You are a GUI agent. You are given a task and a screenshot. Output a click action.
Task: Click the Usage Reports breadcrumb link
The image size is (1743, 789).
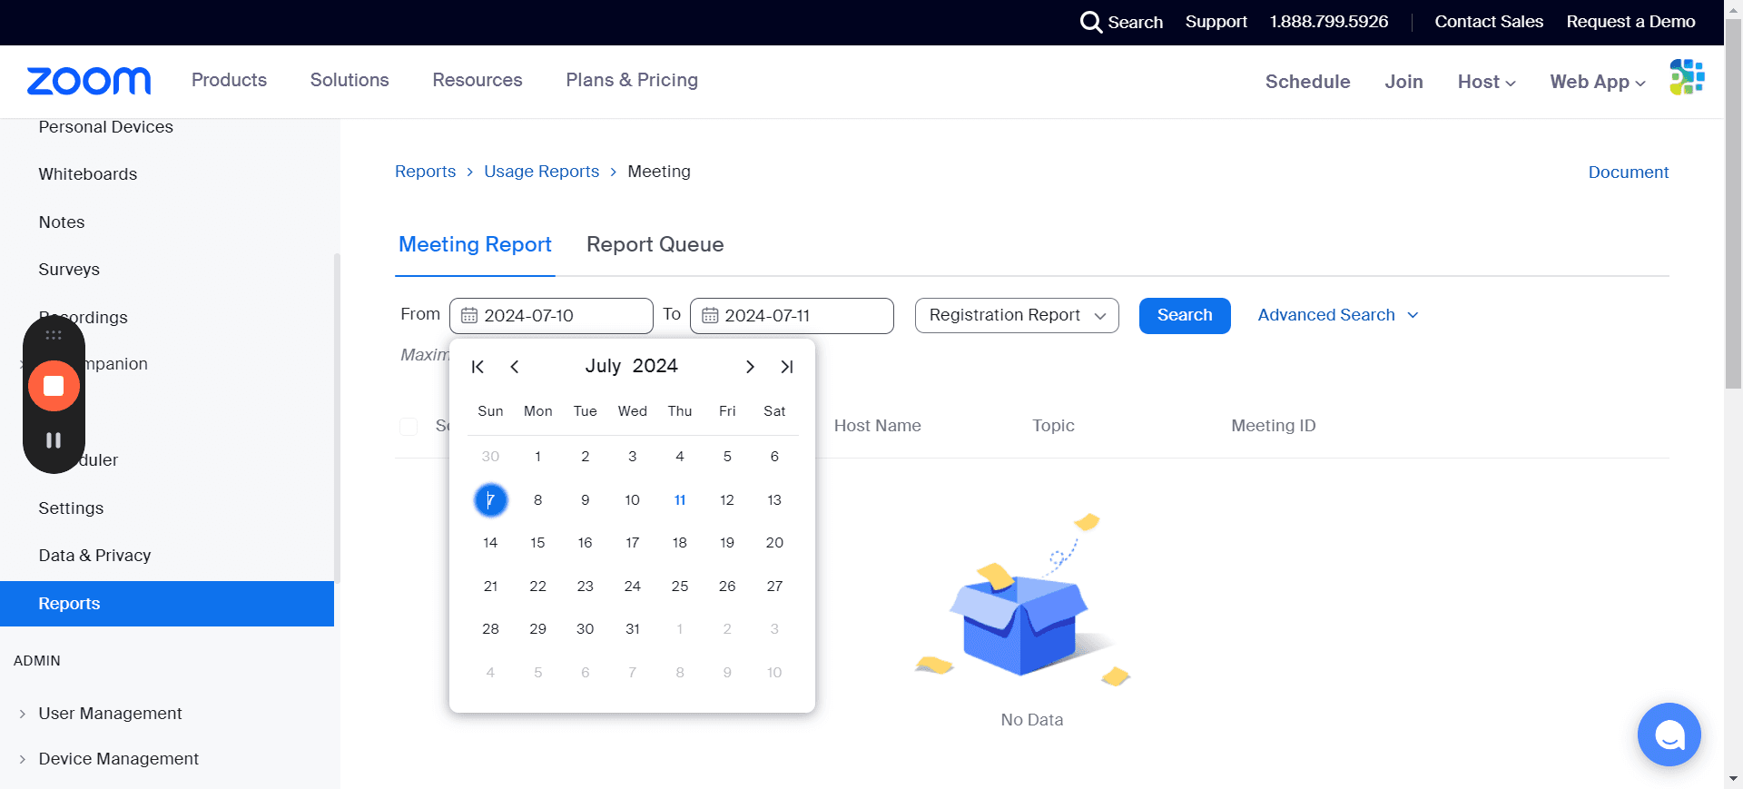point(542,172)
